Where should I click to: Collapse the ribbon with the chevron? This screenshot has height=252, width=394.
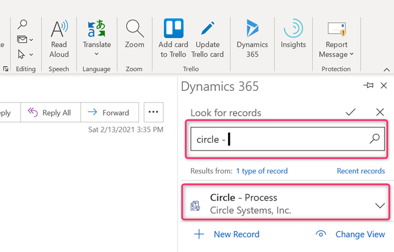pos(387,70)
